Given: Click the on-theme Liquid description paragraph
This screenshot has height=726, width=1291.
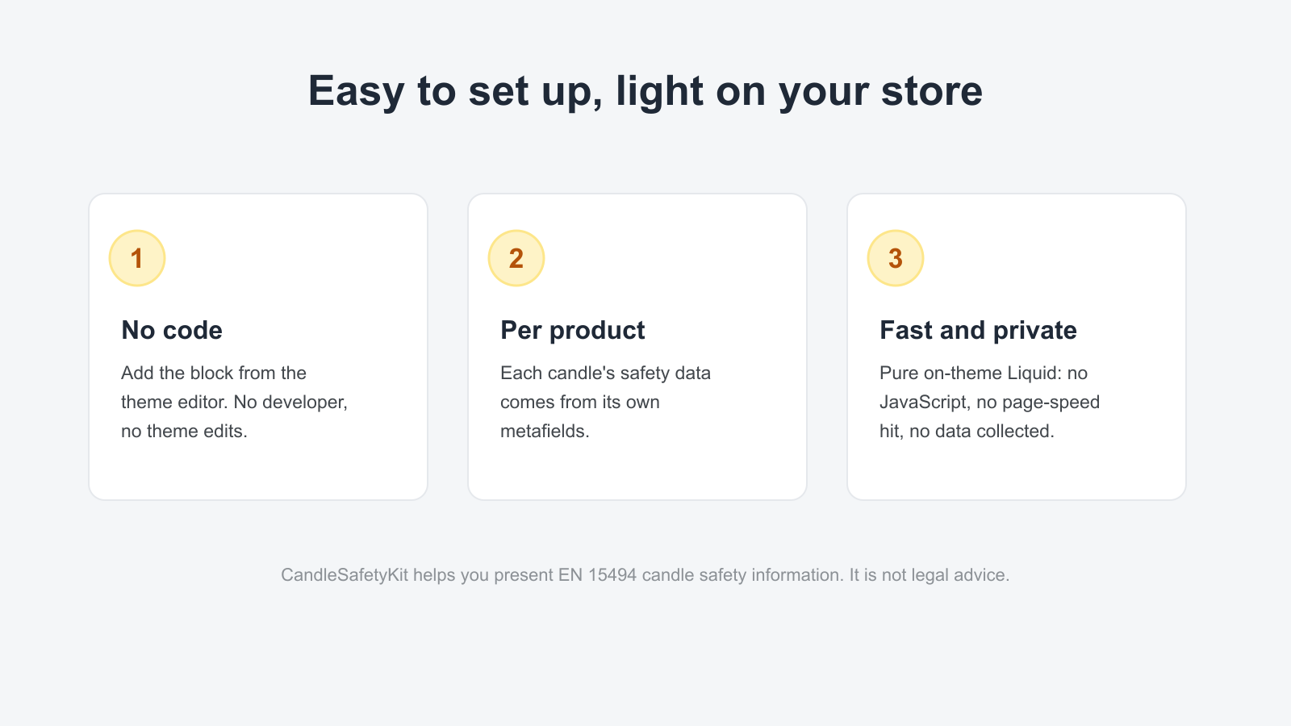Looking at the screenshot, I should [x=989, y=402].
